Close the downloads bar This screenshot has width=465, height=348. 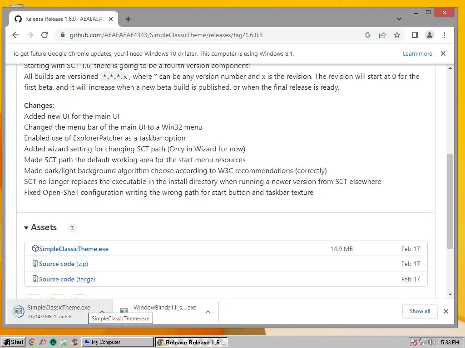pyautogui.click(x=446, y=311)
